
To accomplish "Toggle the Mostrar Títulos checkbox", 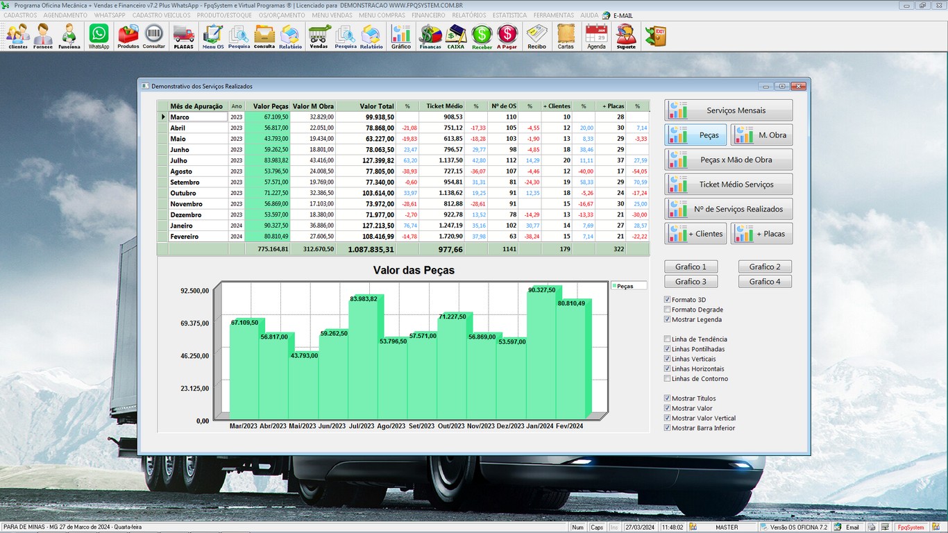I will (668, 398).
